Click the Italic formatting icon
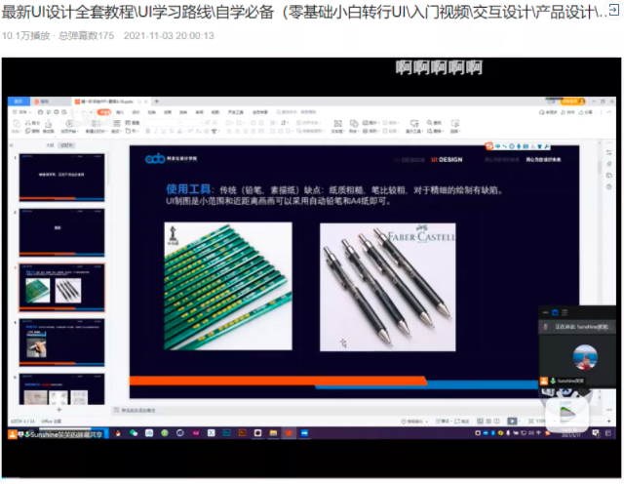 pyautogui.click(x=156, y=131)
